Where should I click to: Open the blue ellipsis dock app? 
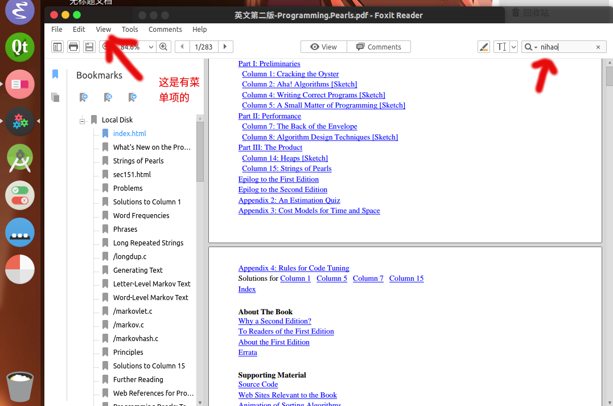coord(20,232)
